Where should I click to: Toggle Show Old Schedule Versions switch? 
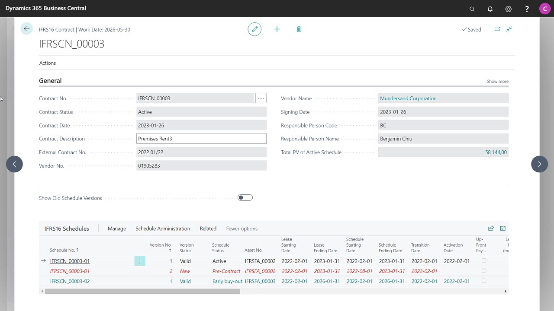245,198
